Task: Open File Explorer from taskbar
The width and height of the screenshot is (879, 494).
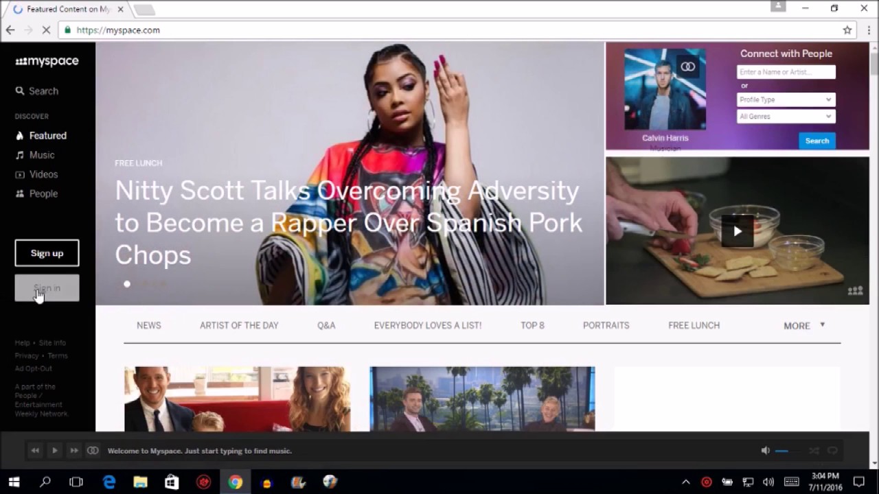Action: (x=141, y=482)
